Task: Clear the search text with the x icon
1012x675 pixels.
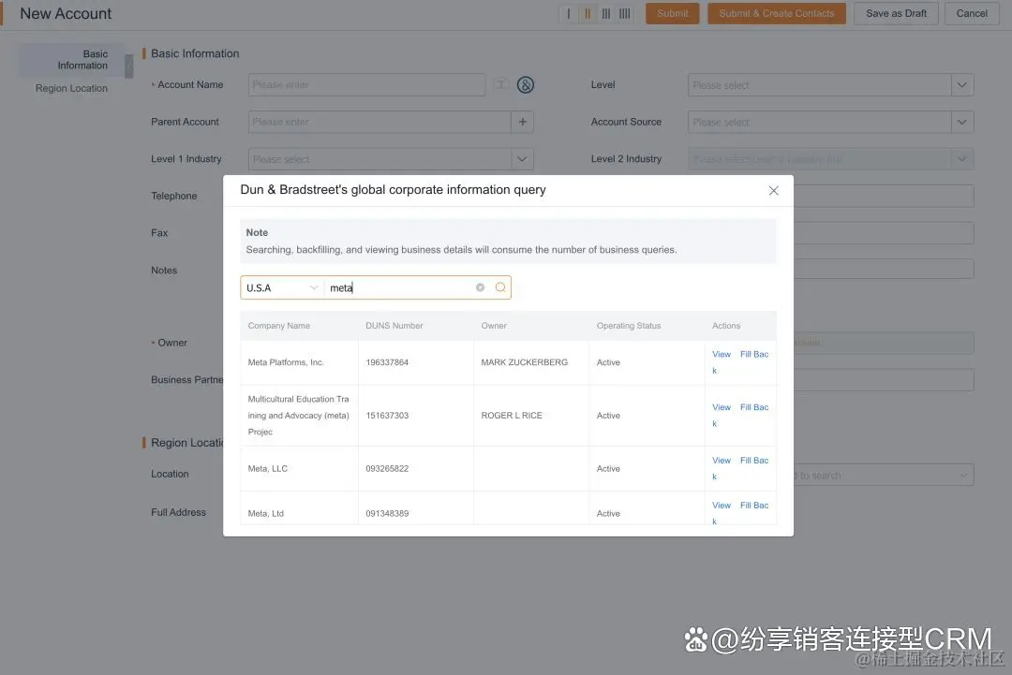Action: 480,287
